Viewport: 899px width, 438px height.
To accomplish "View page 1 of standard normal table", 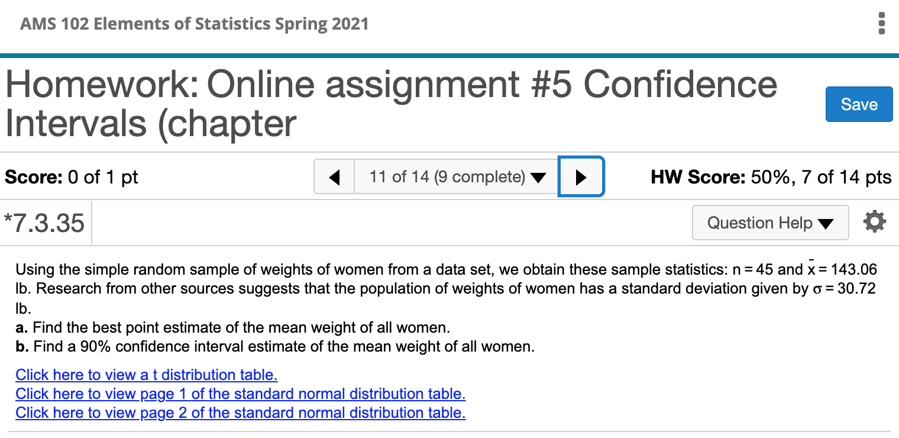I will point(240,394).
